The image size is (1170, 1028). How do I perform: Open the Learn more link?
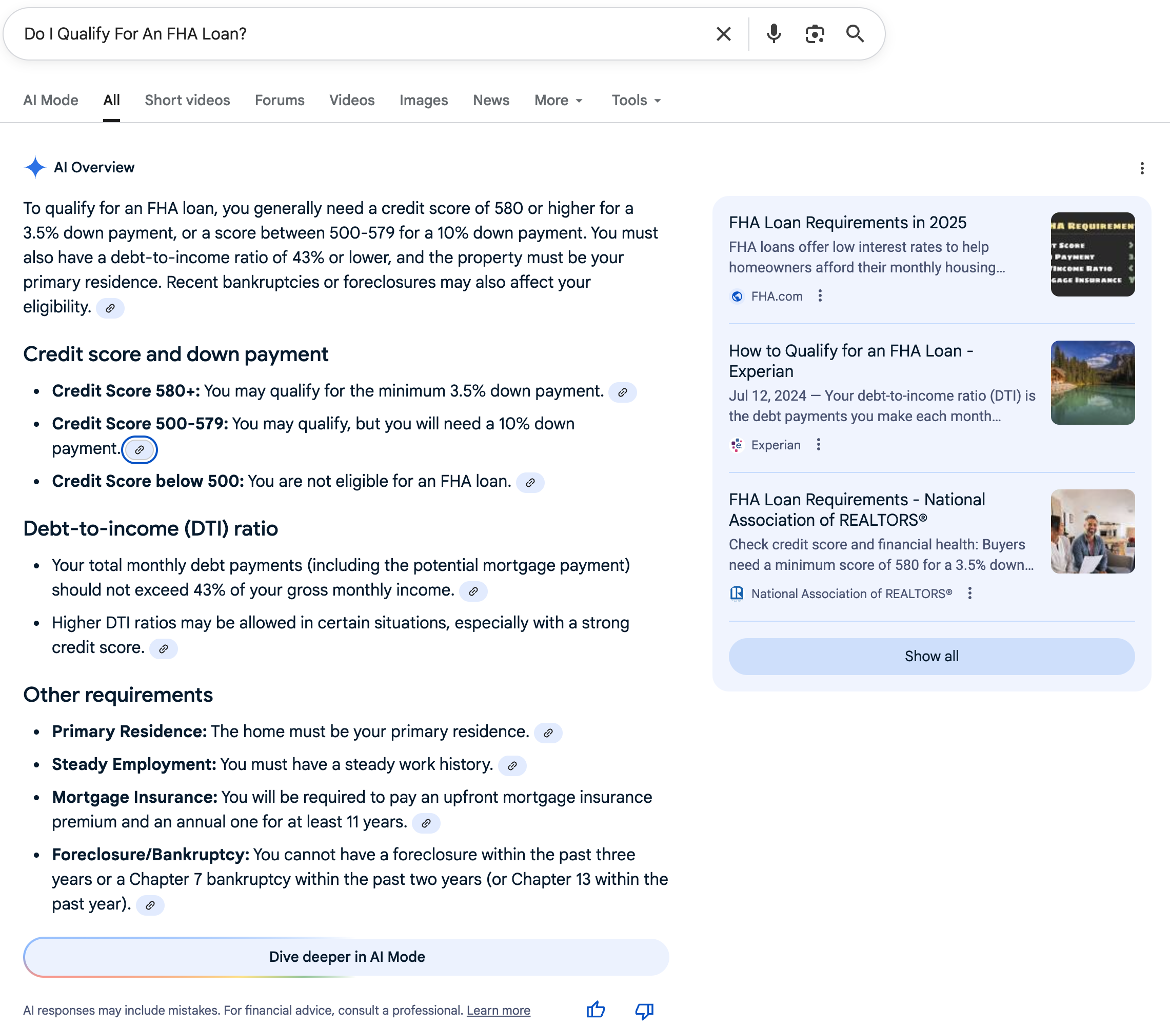[498, 1010]
